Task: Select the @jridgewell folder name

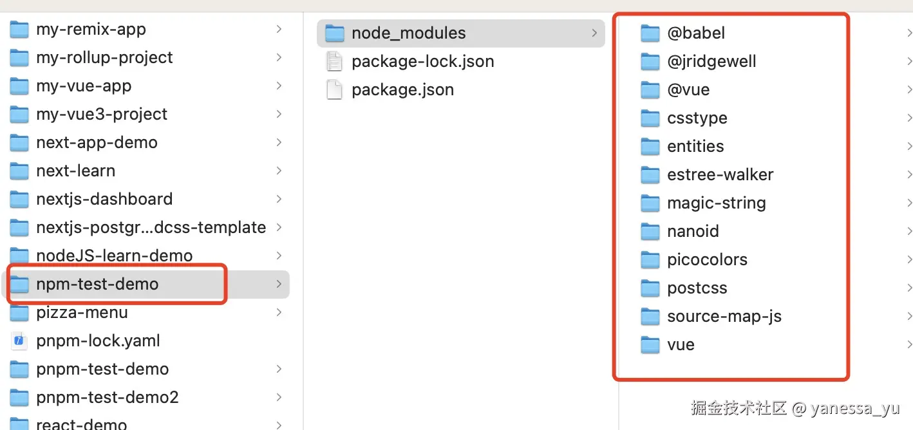Action: (x=711, y=61)
